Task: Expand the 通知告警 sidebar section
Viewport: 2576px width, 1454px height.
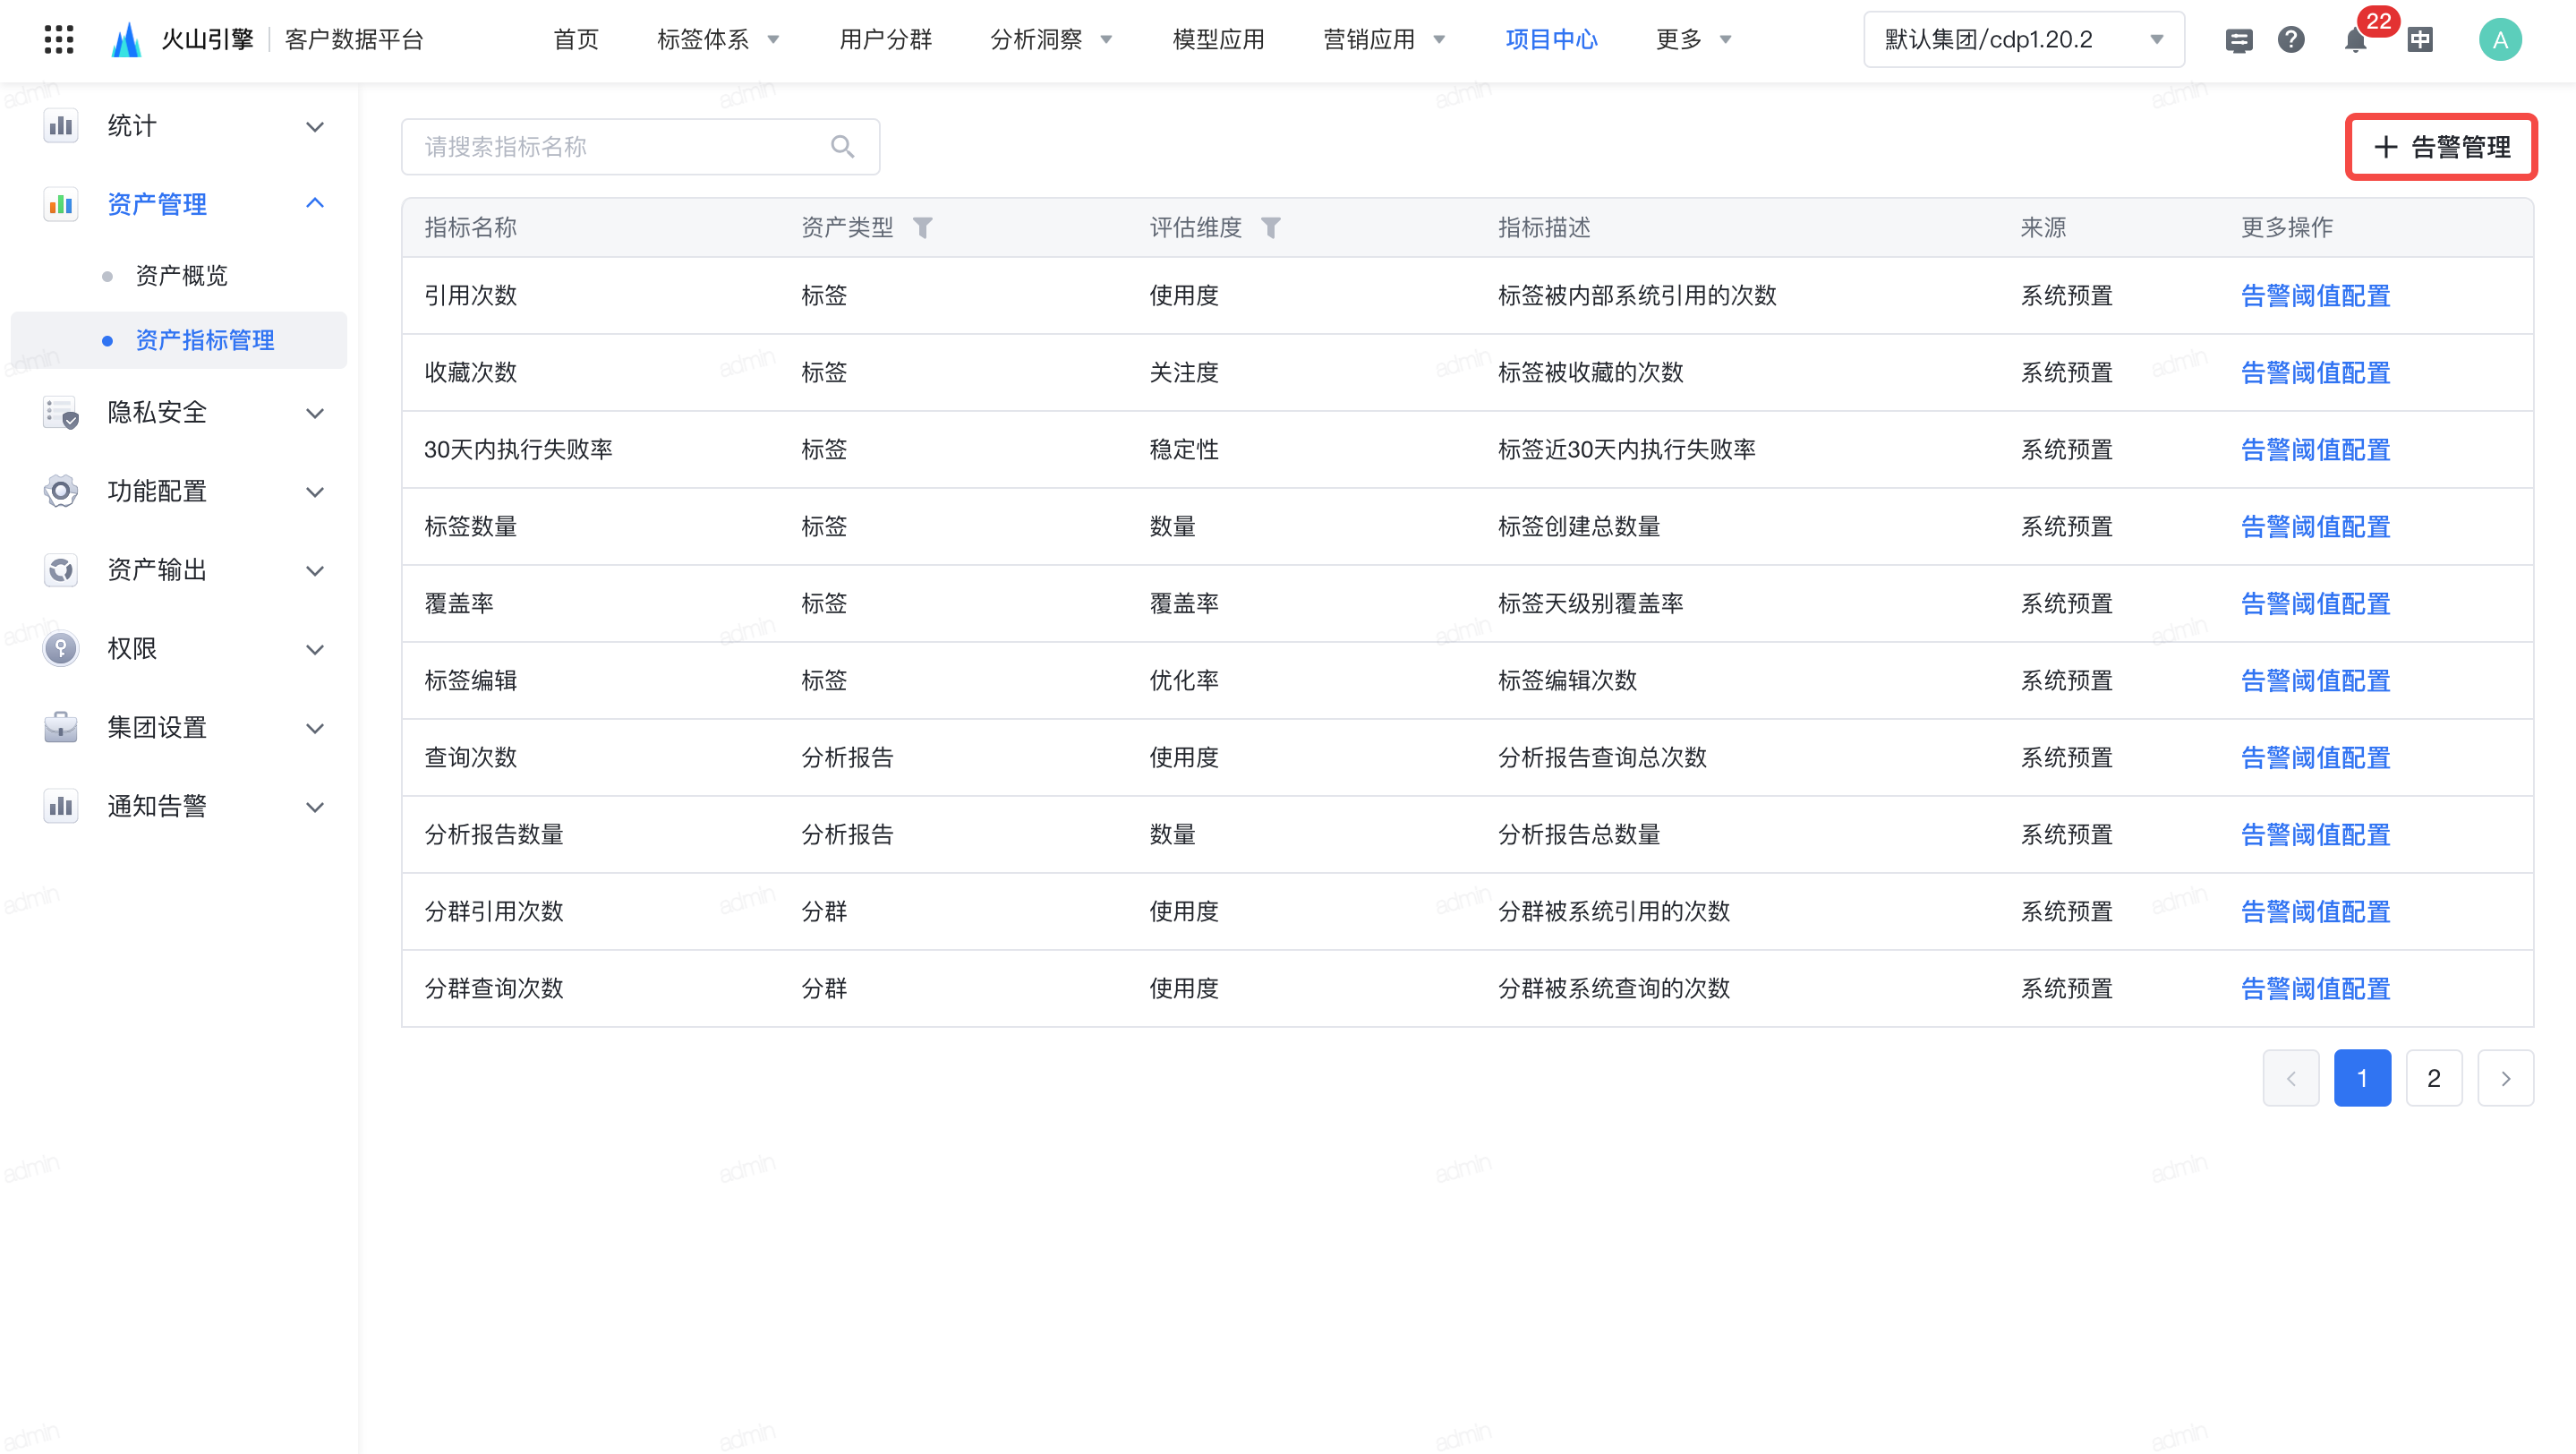Action: coord(315,807)
